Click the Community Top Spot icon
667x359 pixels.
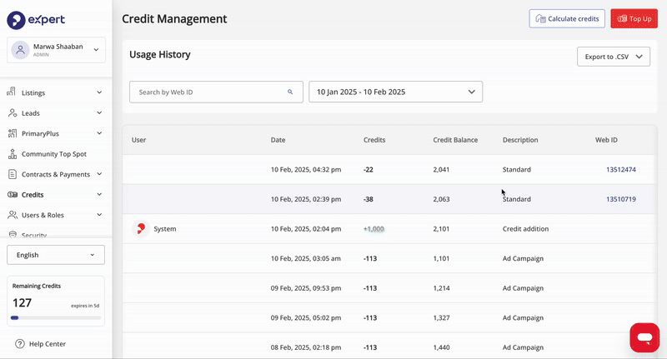click(13, 154)
